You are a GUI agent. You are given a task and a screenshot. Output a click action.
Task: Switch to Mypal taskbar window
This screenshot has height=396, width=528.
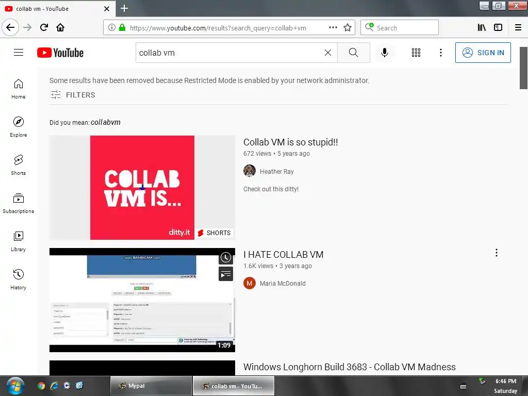point(151,386)
